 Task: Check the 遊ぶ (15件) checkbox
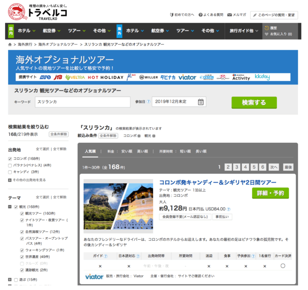click(x=16, y=280)
